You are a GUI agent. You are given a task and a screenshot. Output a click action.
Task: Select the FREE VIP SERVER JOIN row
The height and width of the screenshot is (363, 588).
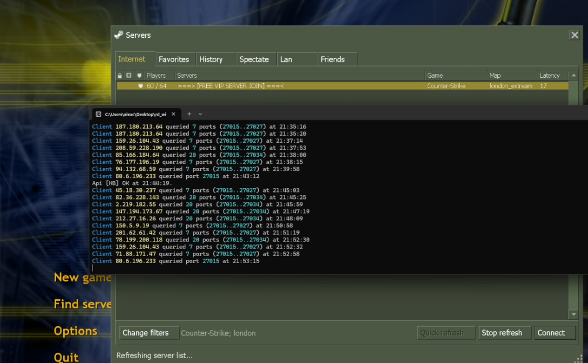[x=342, y=86]
